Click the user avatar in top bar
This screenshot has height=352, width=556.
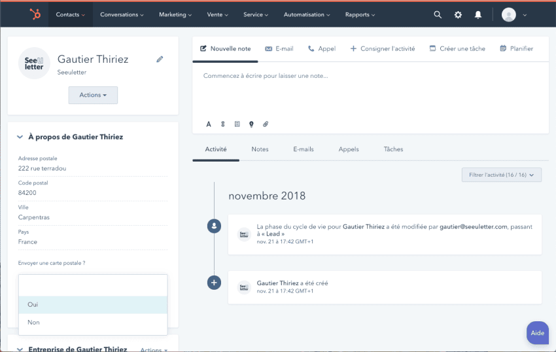tap(508, 14)
